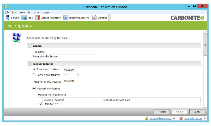Open the Help menu
The width and height of the screenshot is (211, 126).
point(46,12)
